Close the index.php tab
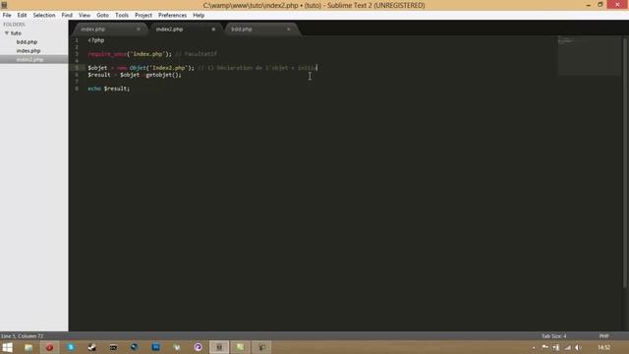This screenshot has height=354, width=629. pos(139,29)
